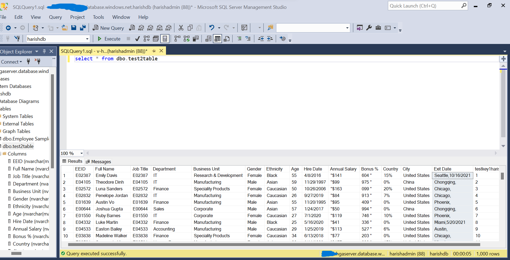Image resolution: width=510 pixels, height=260 pixels.
Task: Toggle Include Actual Execution Plan
Action: click(177, 39)
